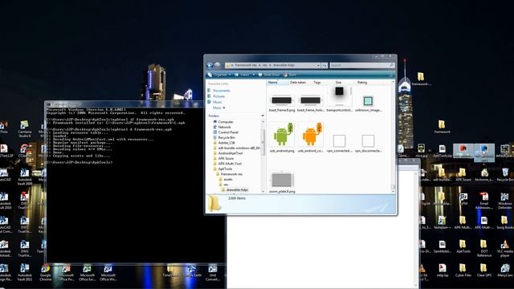Select transportcontrol thumbnail
This screenshot has width=514, height=289.
[339, 99]
